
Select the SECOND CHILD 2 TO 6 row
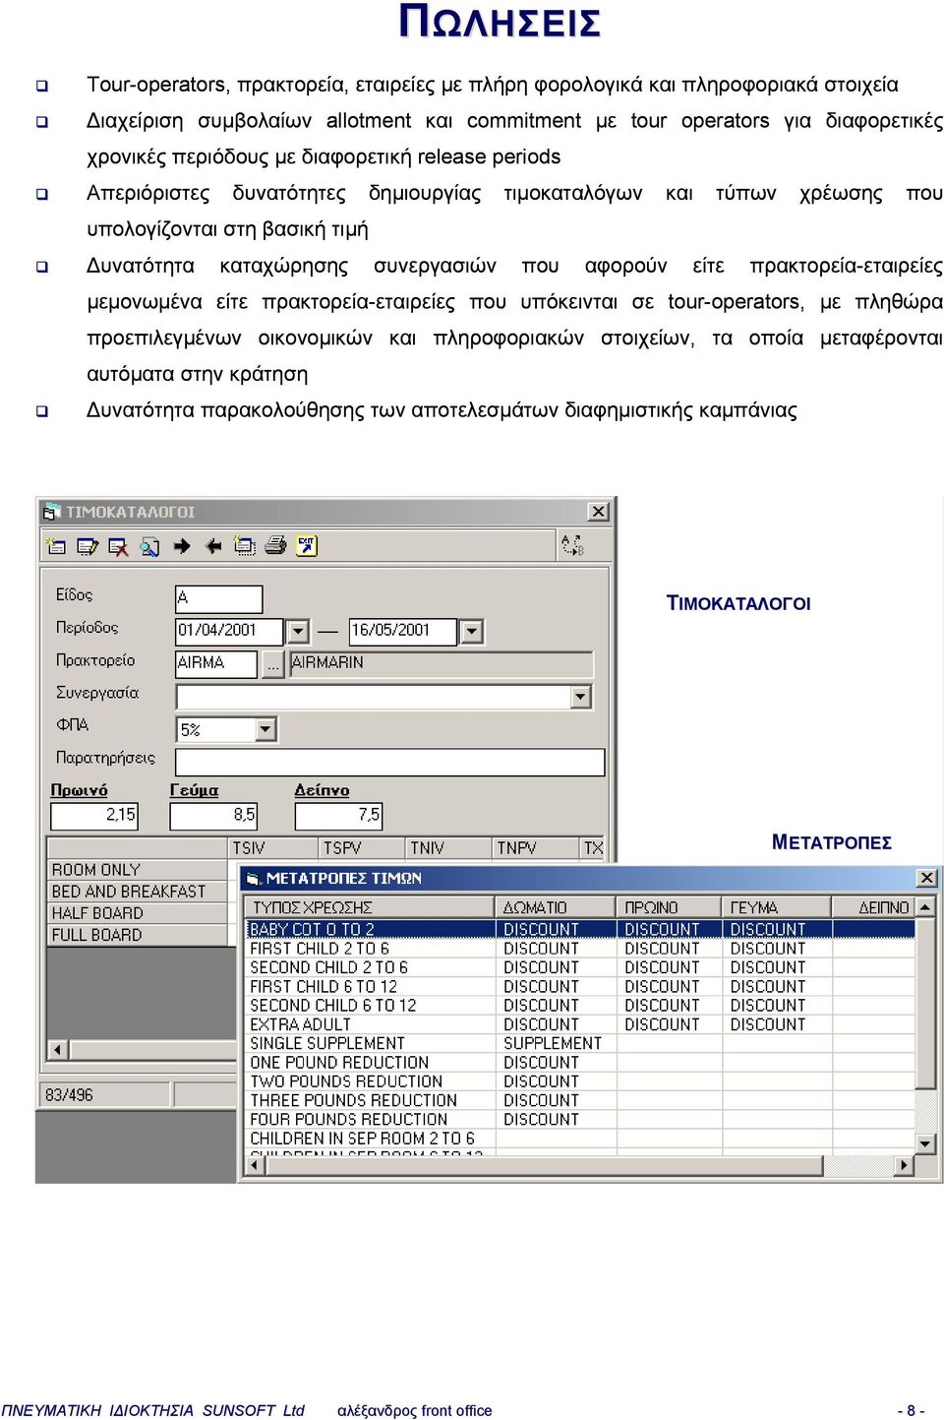pyautogui.click(x=580, y=967)
